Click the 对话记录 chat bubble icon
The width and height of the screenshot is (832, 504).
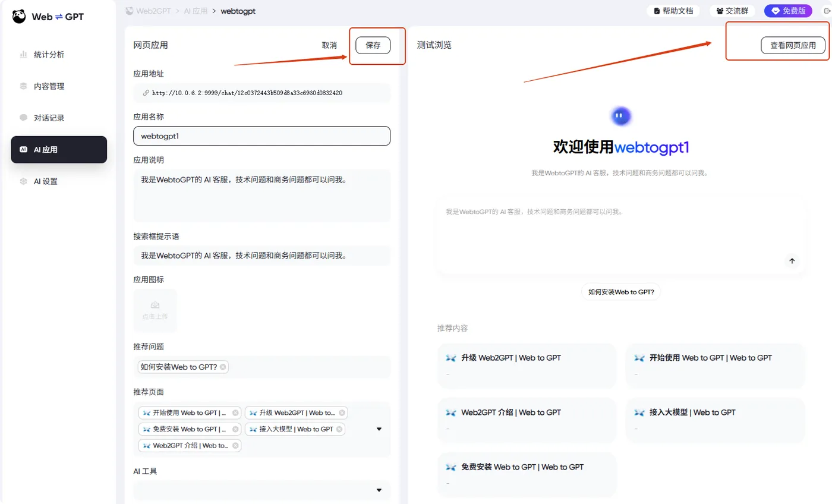click(23, 118)
